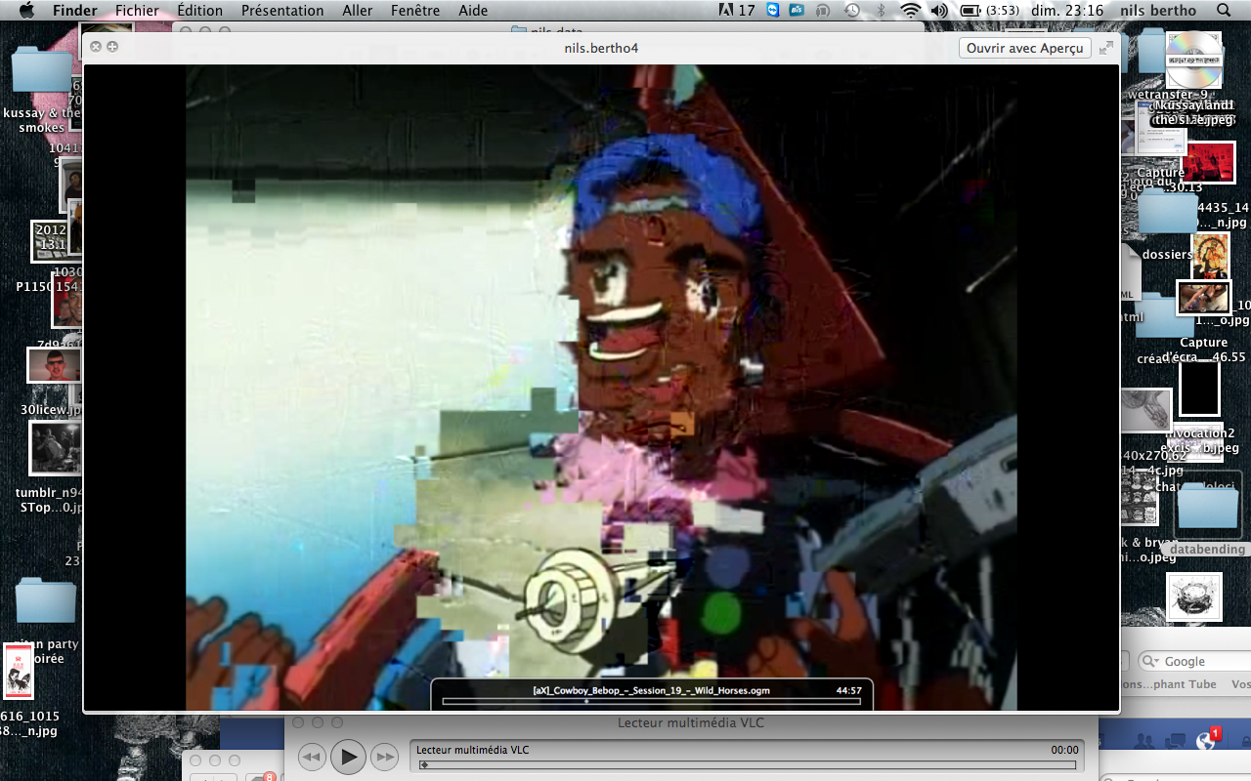Click the VLC rewind button

[312, 757]
